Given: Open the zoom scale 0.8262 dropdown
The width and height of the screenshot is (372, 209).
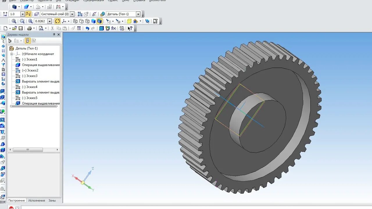Looking at the screenshot, I should coord(49,21).
